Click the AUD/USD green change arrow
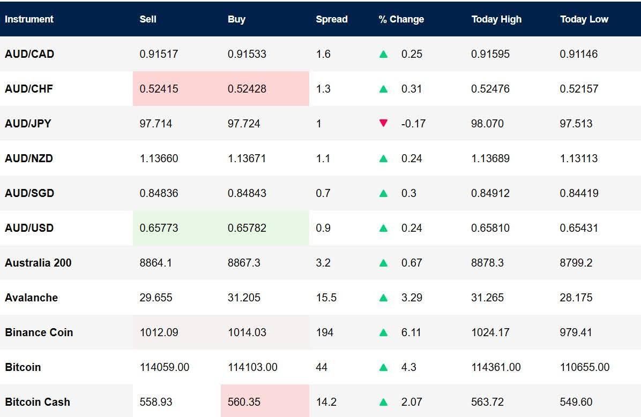641x417 pixels. point(383,228)
